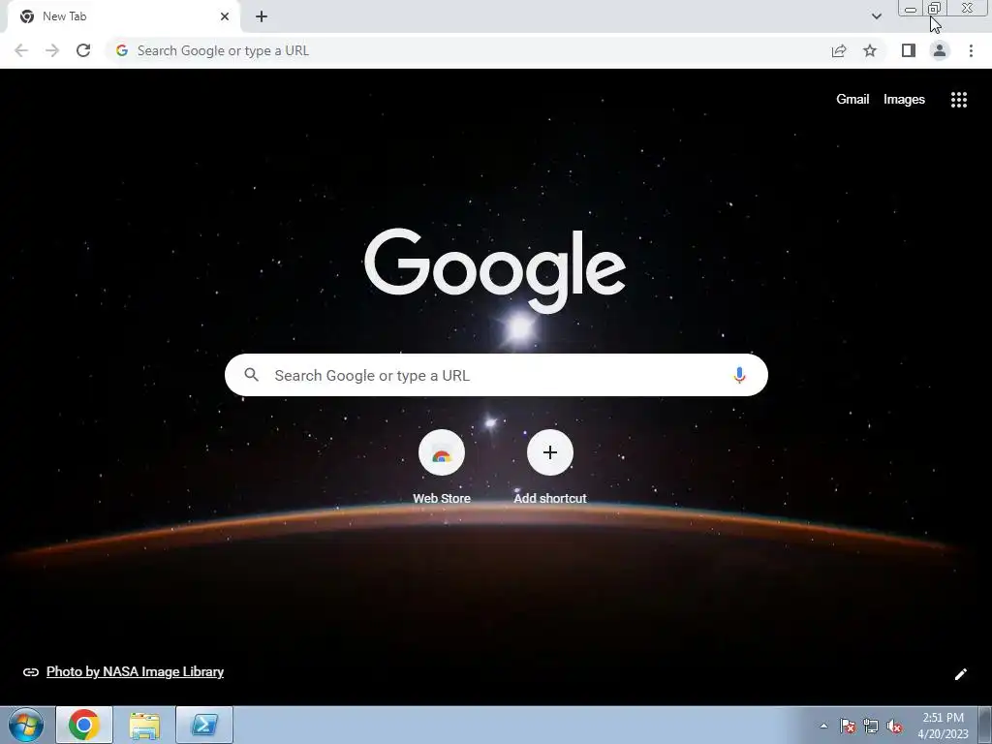Start voice search with the microphone icon
The height and width of the screenshot is (744, 992).
point(739,375)
